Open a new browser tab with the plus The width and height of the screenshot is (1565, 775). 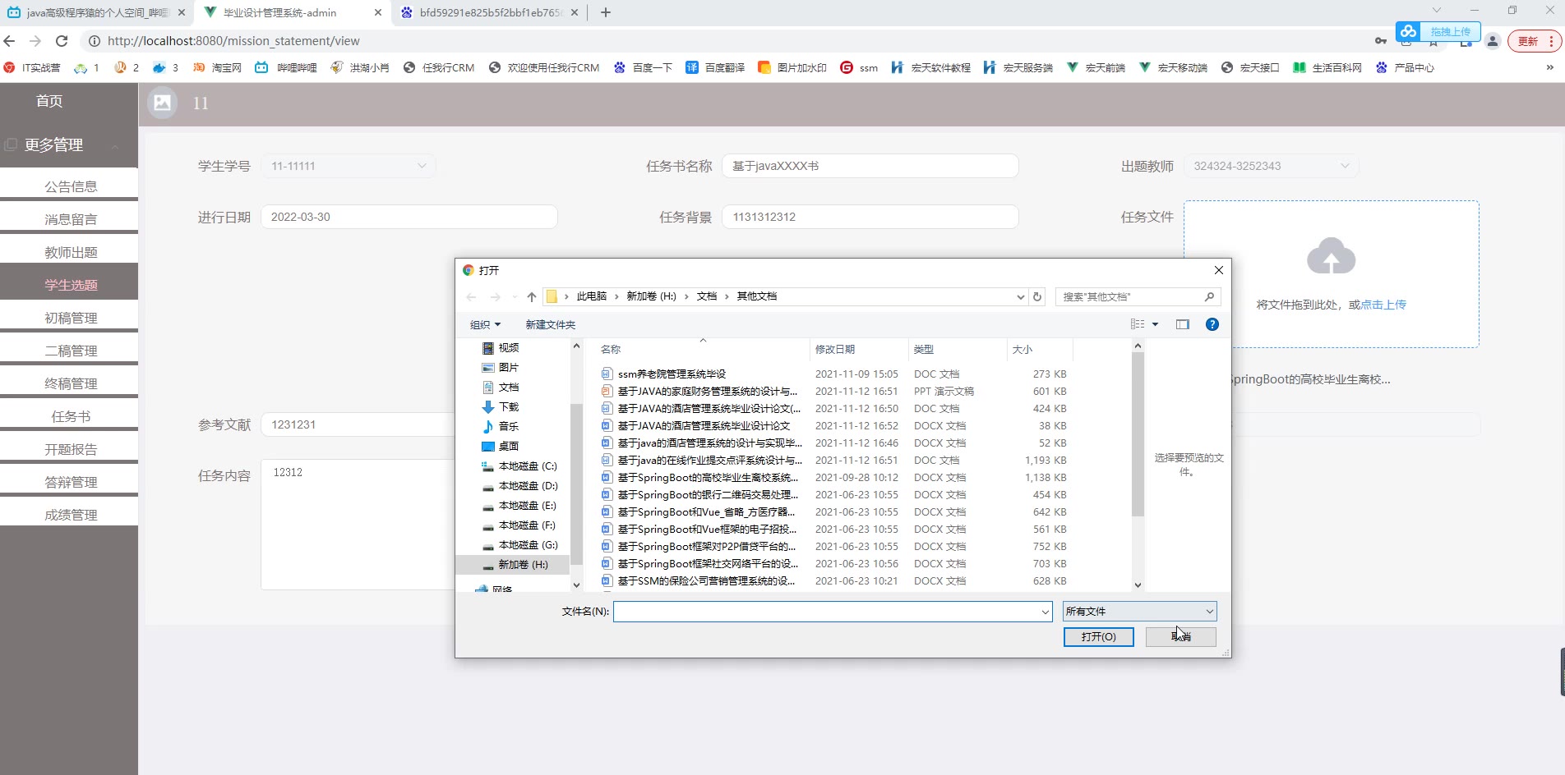point(606,12)
